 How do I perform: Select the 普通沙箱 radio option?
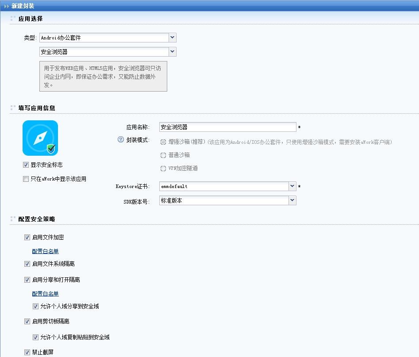point(163,155)
